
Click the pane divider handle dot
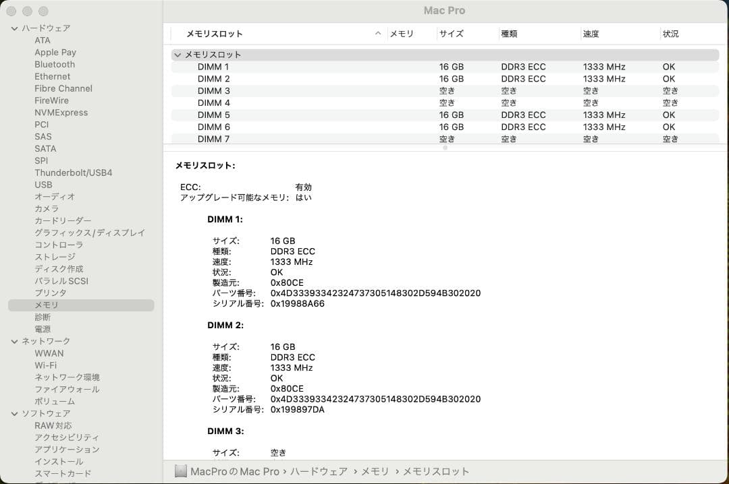(x=445, y=148)
